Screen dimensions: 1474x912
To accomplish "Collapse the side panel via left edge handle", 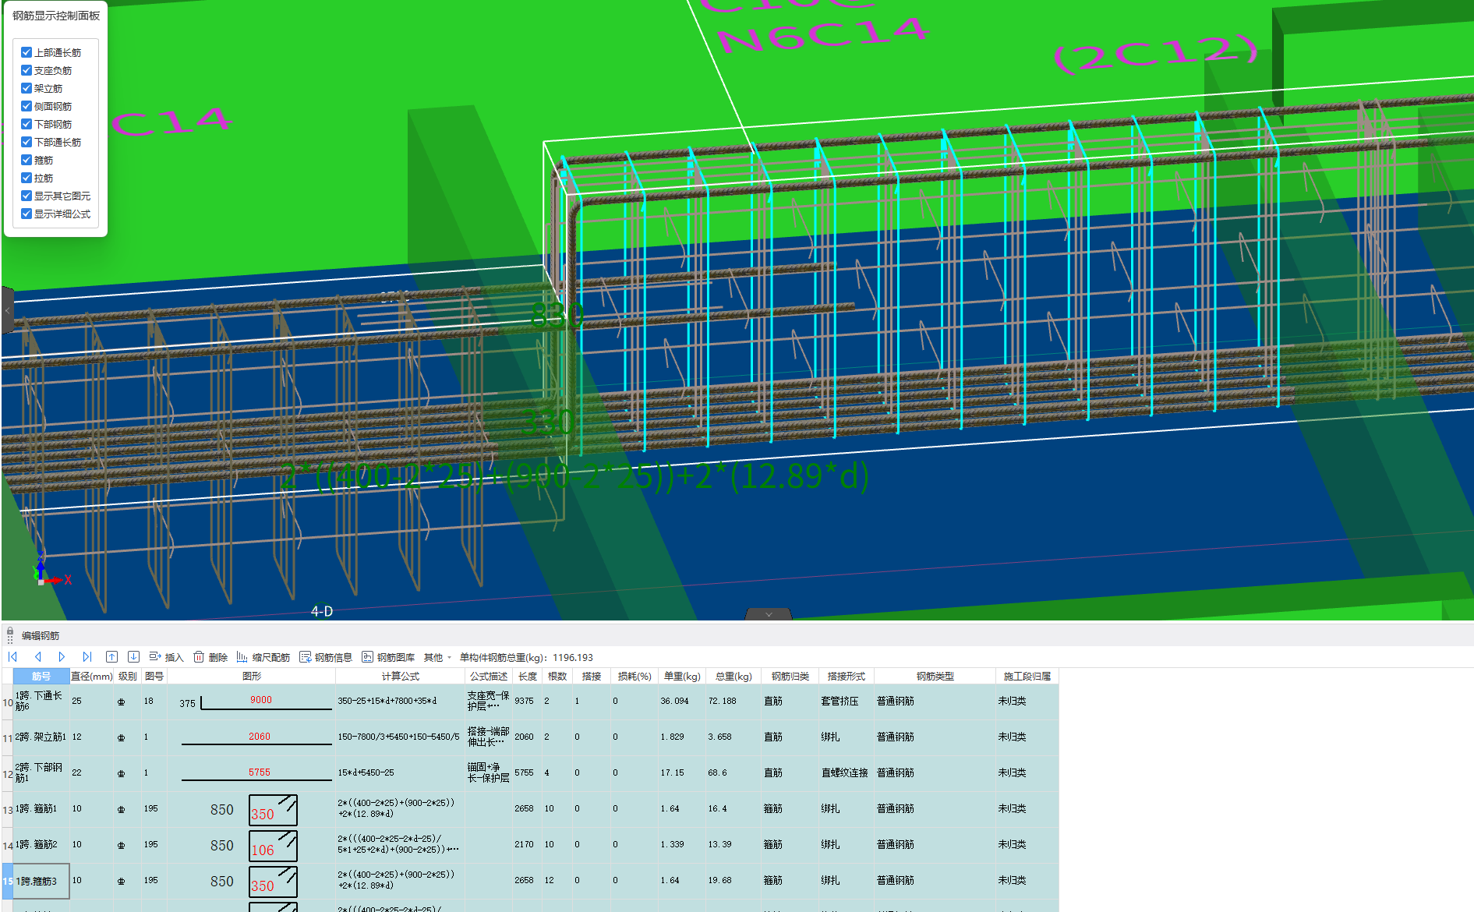I will tap(7, 310).
